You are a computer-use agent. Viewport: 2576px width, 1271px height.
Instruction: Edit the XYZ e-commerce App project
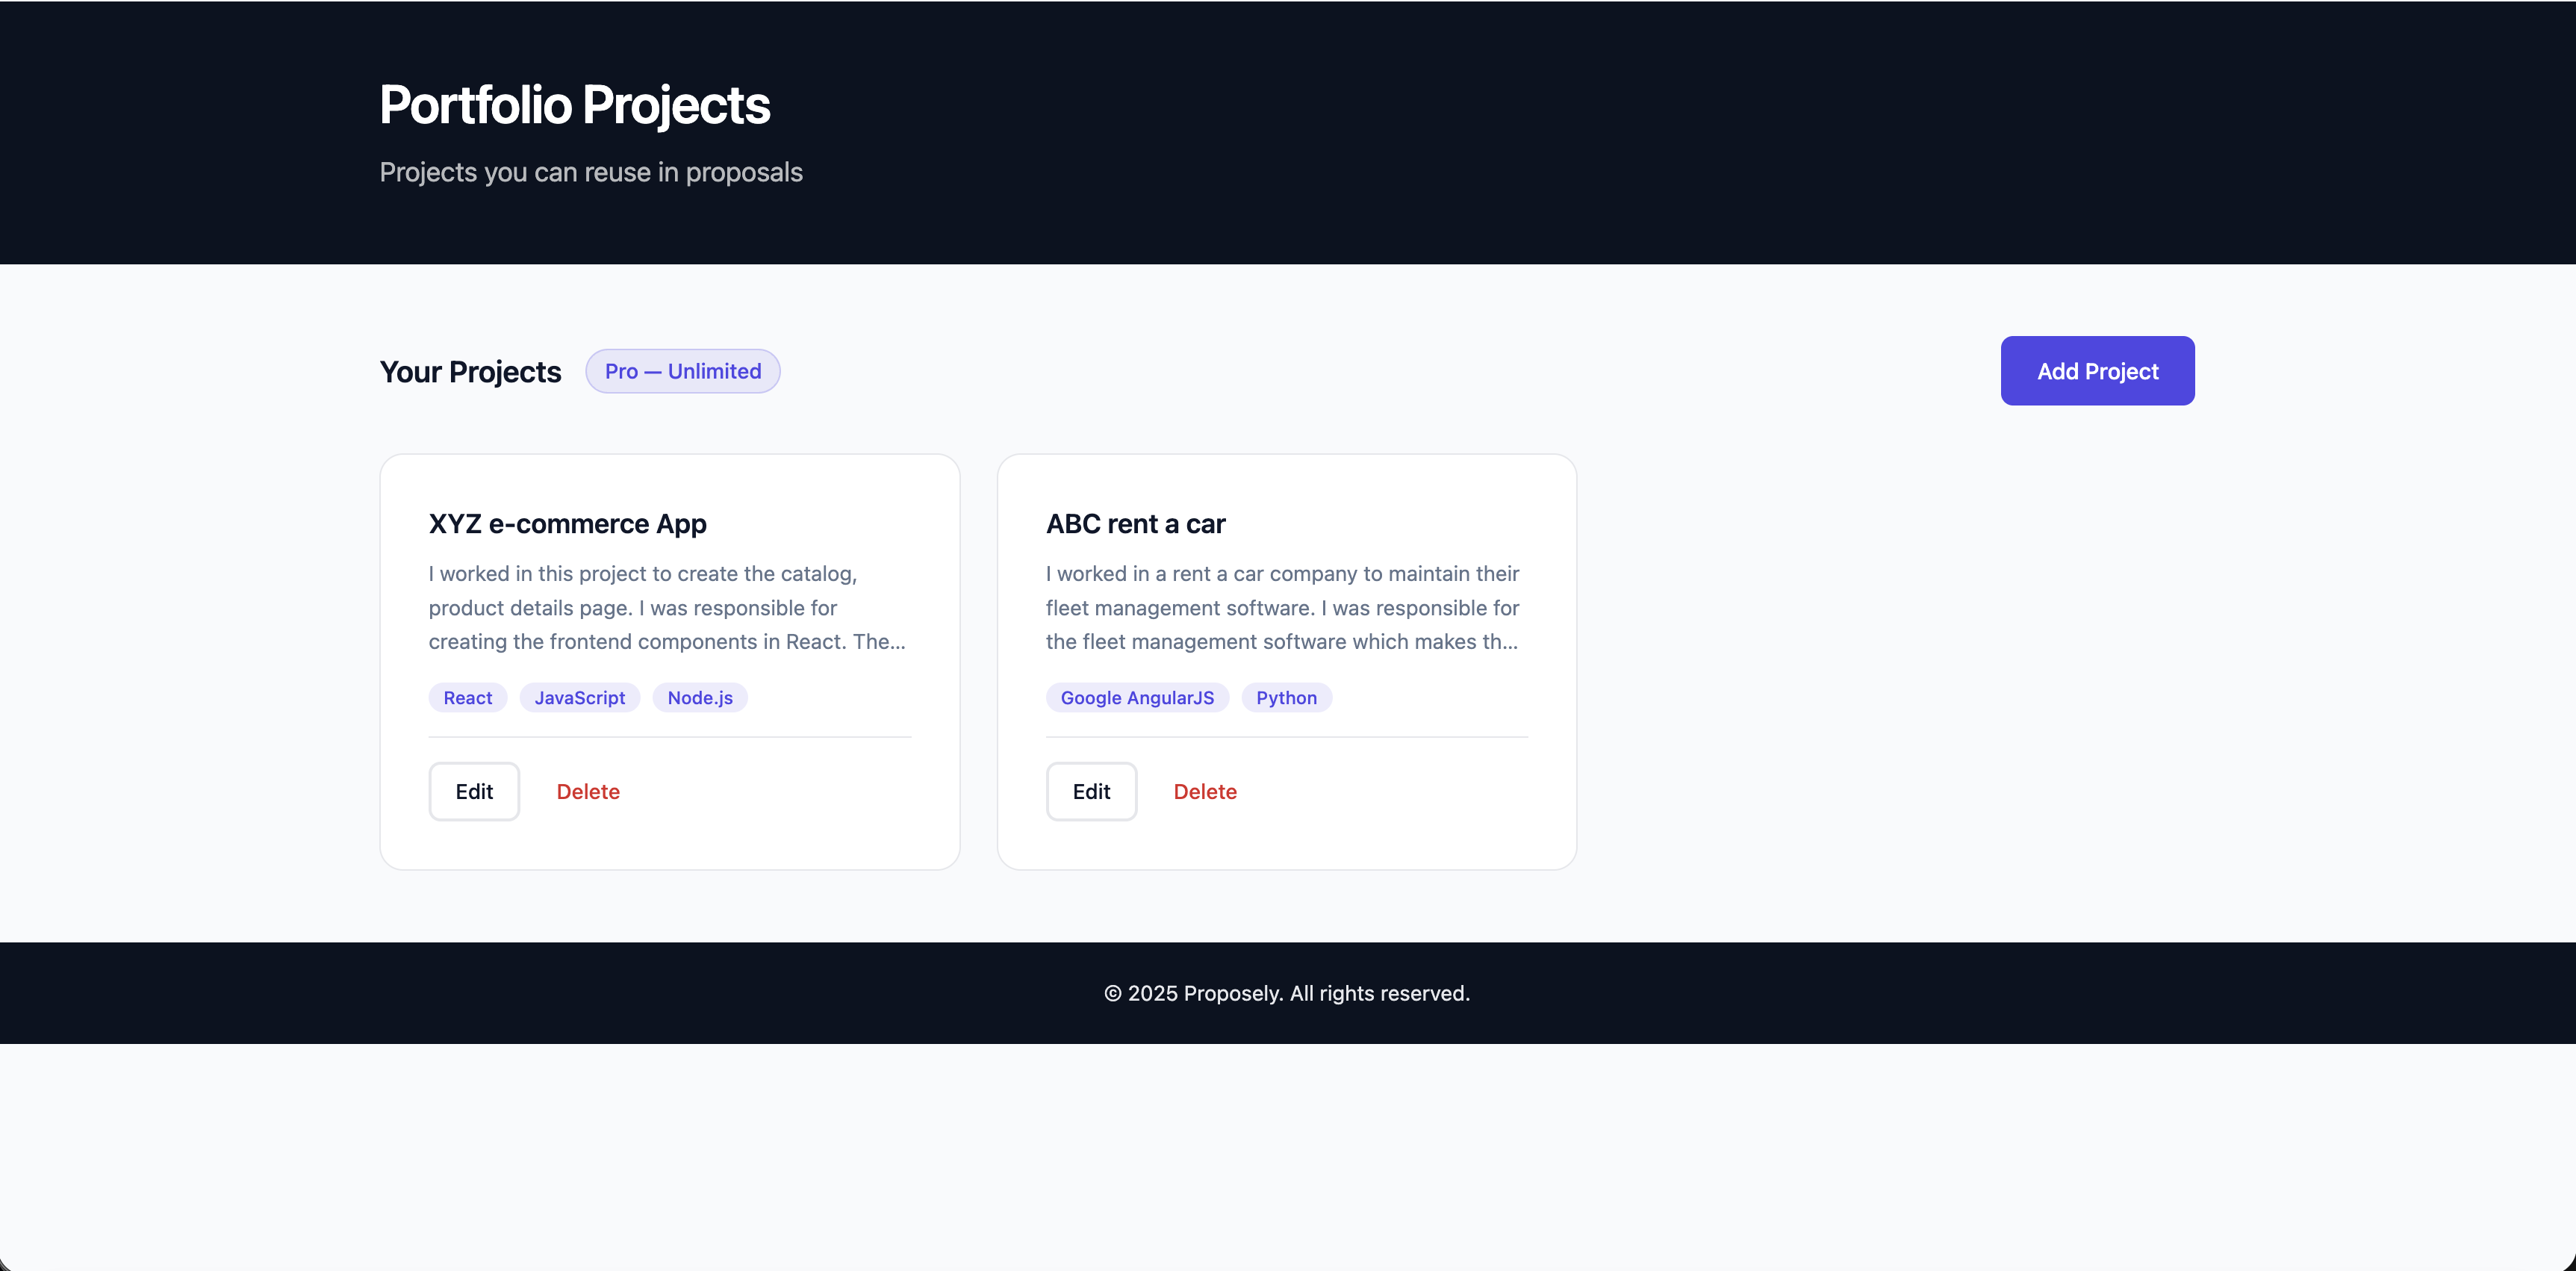coord(474,792)
